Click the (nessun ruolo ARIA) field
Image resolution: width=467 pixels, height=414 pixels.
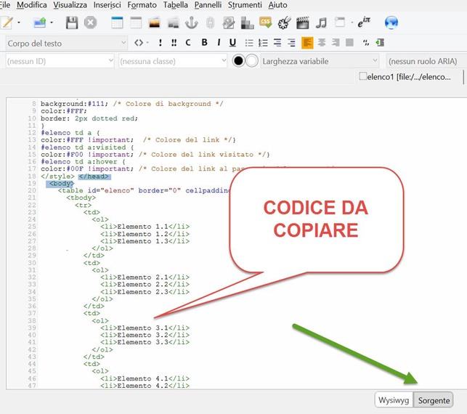[426, 61]
